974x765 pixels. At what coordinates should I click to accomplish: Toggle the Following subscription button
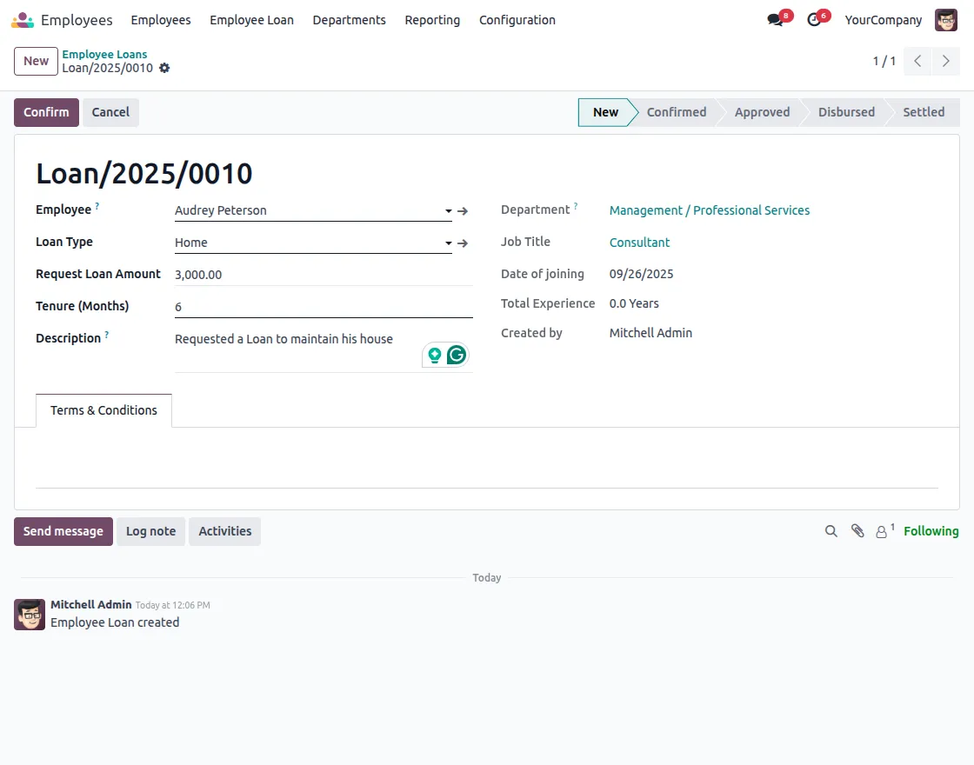tap(931, 531)
